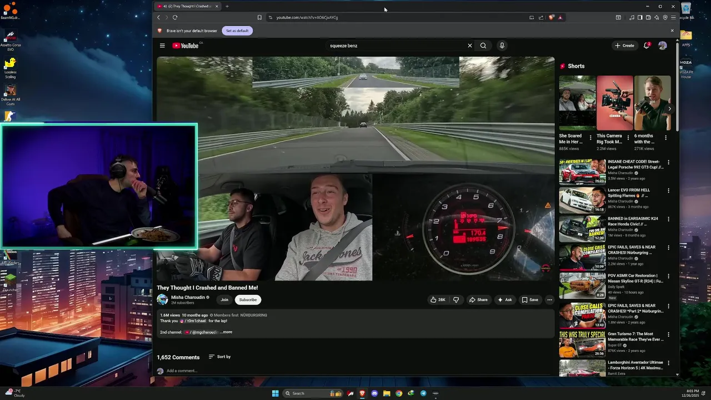Image resolution: width=711 pixels, height=400 pixels.
Task: Dislike the video with thumbs-down
Action: point(456,299)
